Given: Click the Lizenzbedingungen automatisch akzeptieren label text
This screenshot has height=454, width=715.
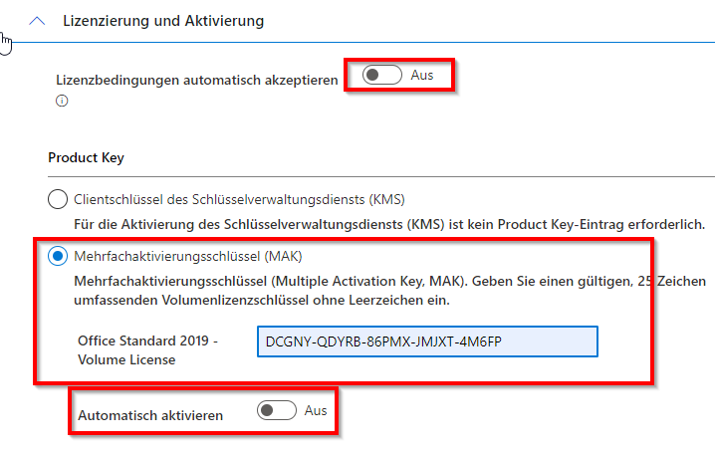Looking at the screenshot, I should click(x=197, y=79).
